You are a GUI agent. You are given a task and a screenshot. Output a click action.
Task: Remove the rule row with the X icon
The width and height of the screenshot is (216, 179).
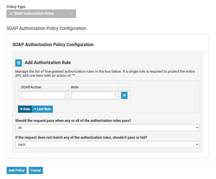click(x=124, y=95)
